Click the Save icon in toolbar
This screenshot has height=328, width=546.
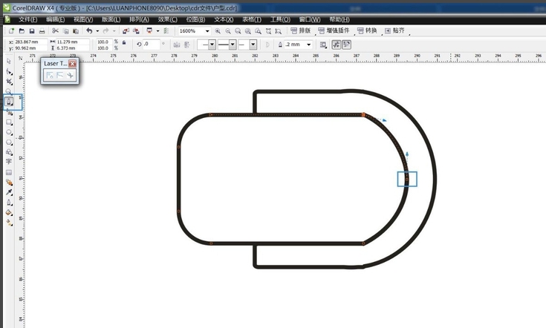[x=33, y=31]
